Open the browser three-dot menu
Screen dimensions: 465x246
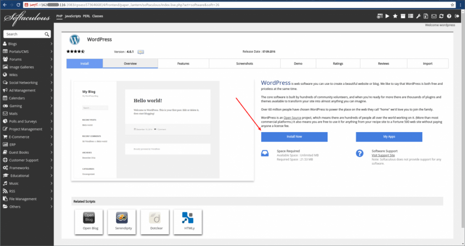(460, 5)
